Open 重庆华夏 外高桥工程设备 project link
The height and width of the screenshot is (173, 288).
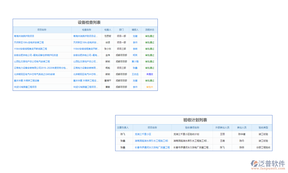[x=26, y=80]
